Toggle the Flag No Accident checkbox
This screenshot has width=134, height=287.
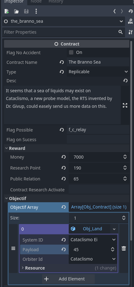pyautogui.click(x=71, y=53)
